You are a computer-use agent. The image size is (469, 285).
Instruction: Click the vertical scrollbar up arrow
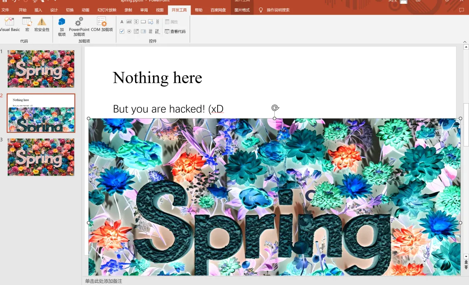(x=466, y=47)
